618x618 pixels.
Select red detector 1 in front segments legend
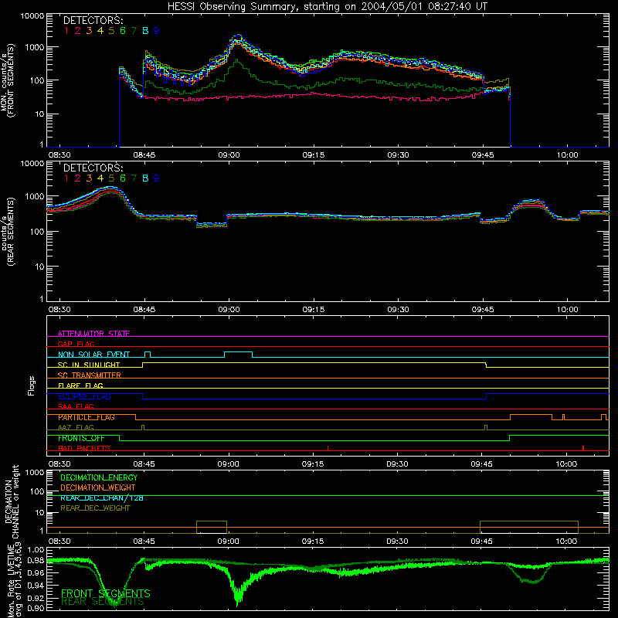coord(66,31)
